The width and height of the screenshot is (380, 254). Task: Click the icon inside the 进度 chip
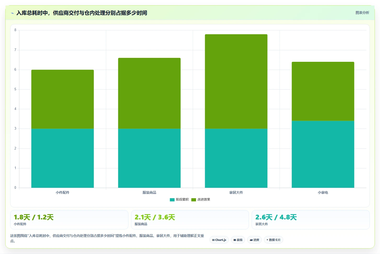pos(251,240)
